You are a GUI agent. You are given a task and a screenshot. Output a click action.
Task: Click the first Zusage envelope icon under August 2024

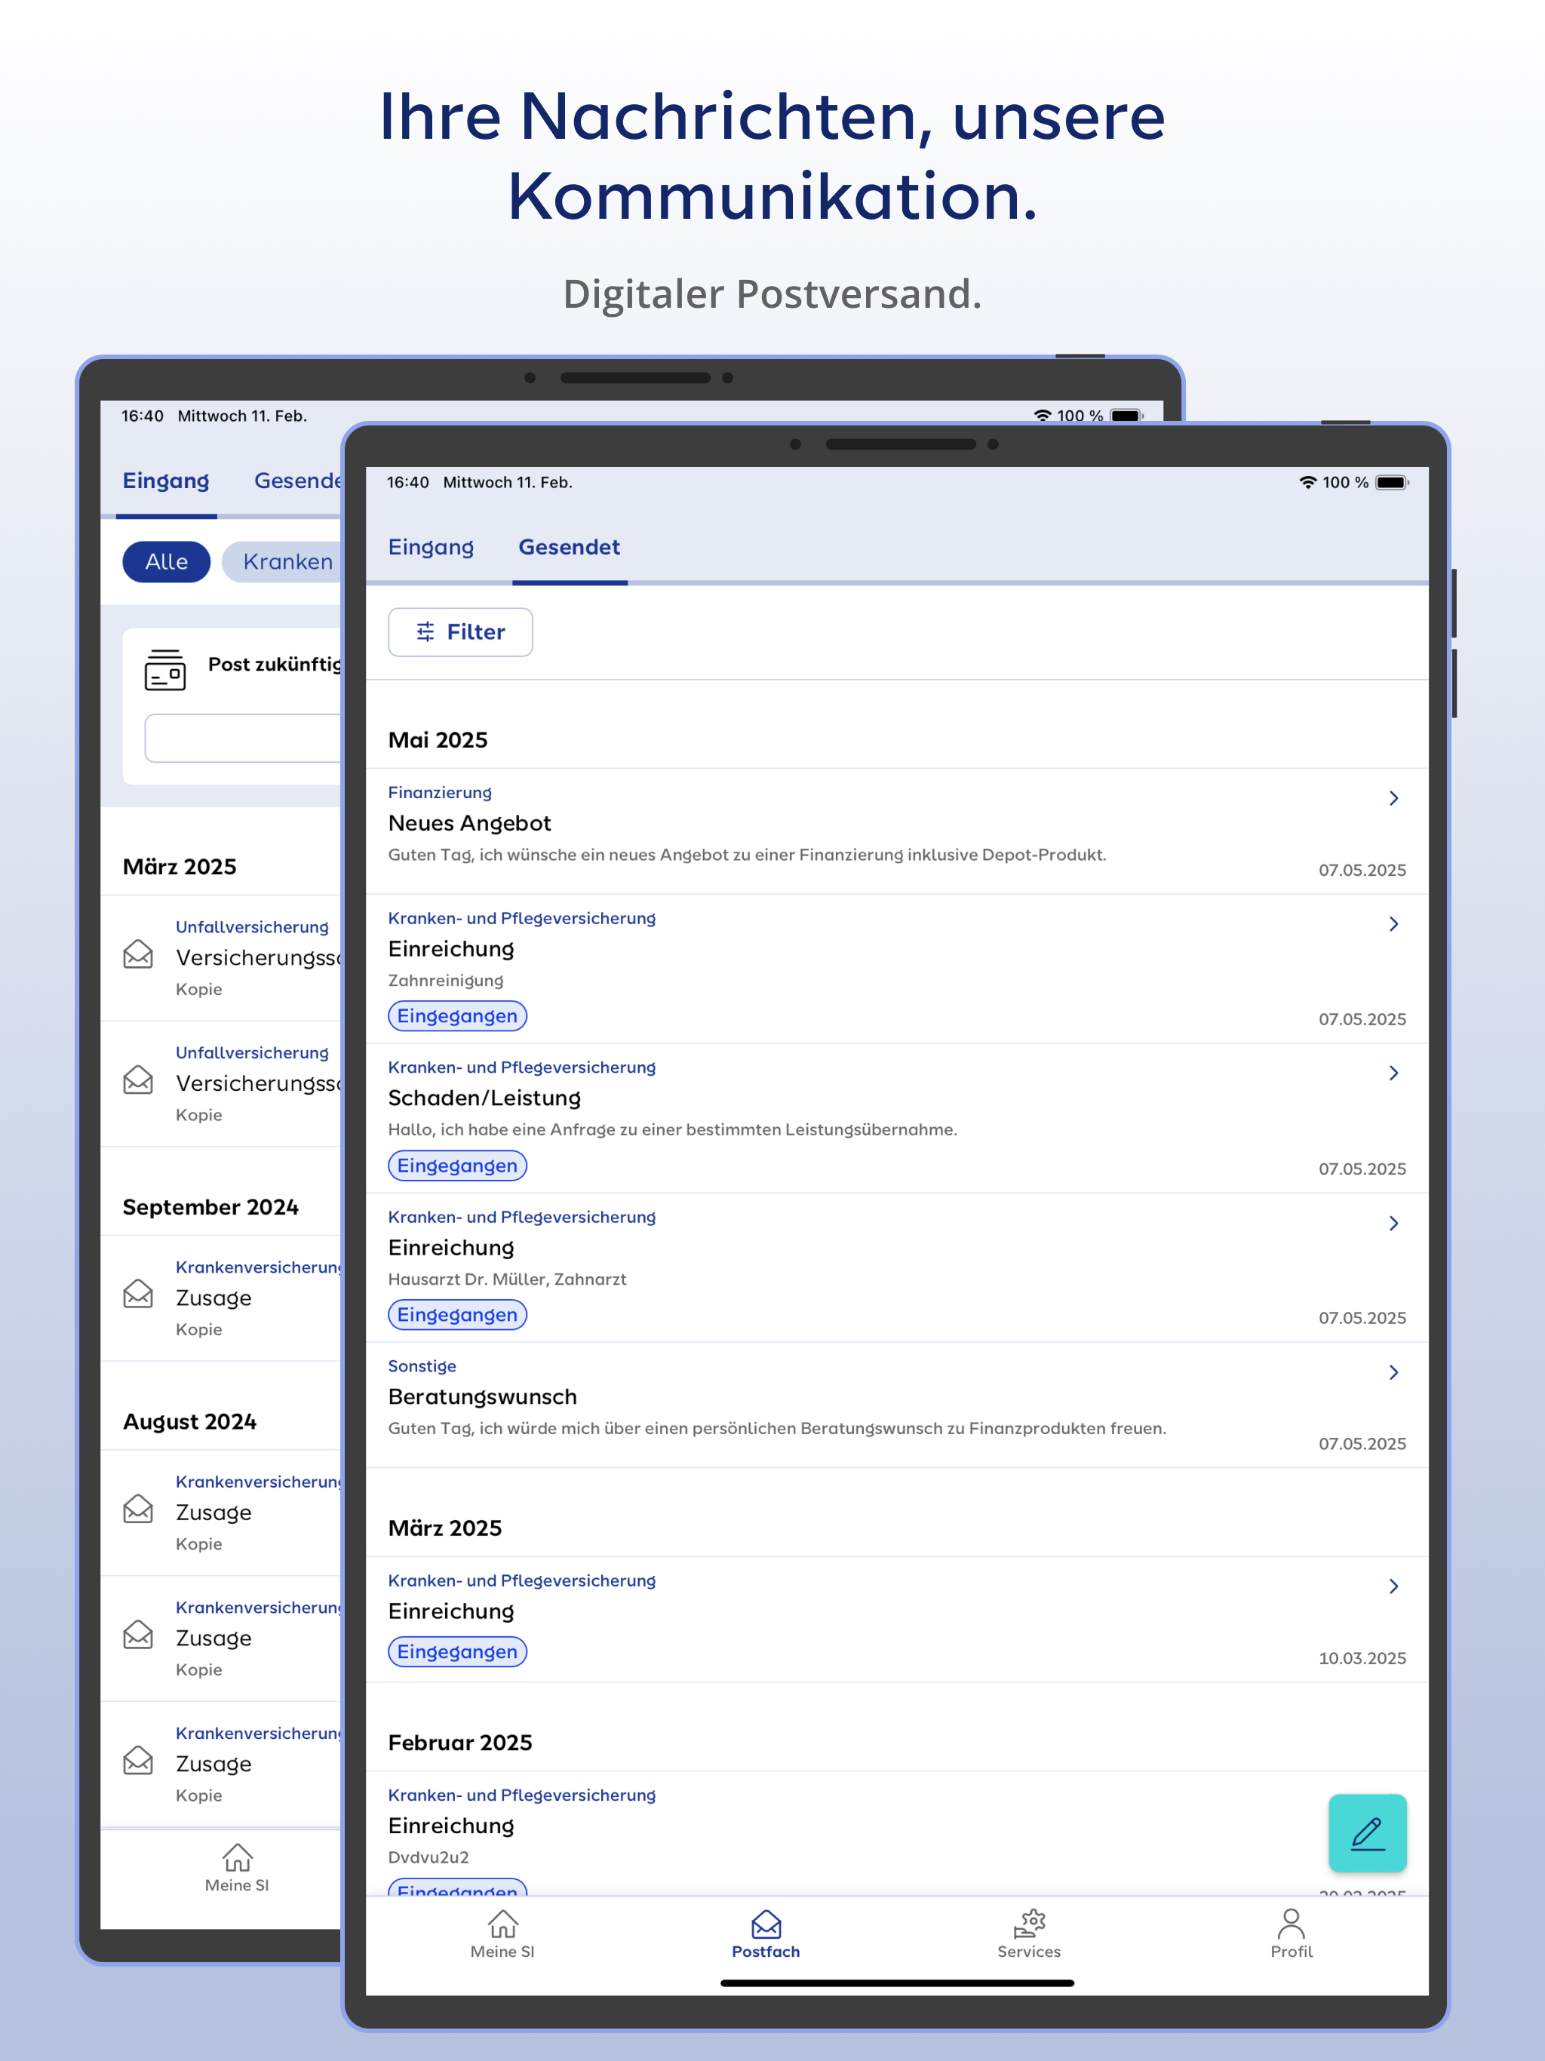(x=138, y=1509)
